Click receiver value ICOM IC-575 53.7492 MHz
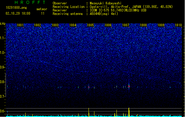The height and width of the screenshot is (117, 185). point(118,10)
